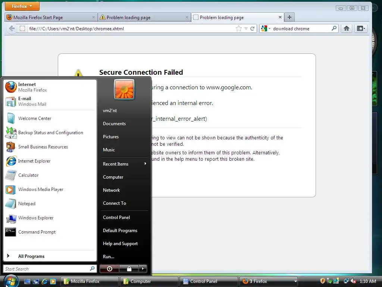Reload the page
This screenshot has width=382, height=287.
(x=253, y=28)
